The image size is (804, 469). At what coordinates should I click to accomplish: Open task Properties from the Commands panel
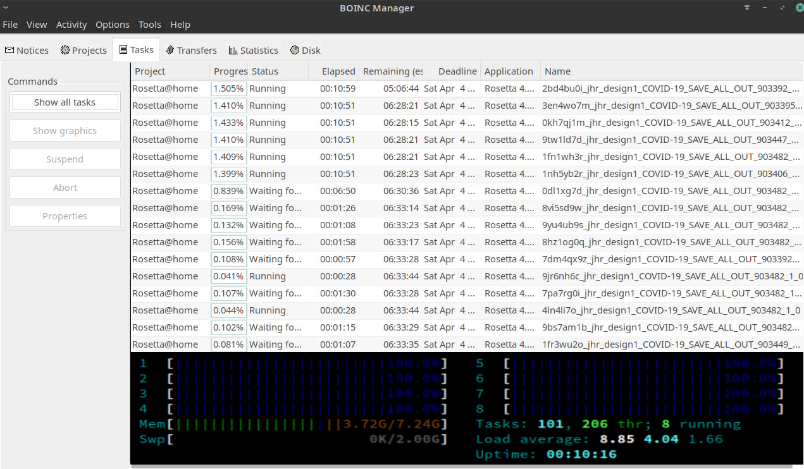pyautogui.click(x=65, y=216)
